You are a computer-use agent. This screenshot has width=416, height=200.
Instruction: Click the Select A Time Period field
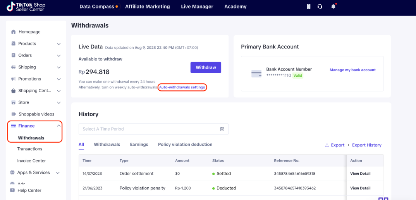[149, 129]
